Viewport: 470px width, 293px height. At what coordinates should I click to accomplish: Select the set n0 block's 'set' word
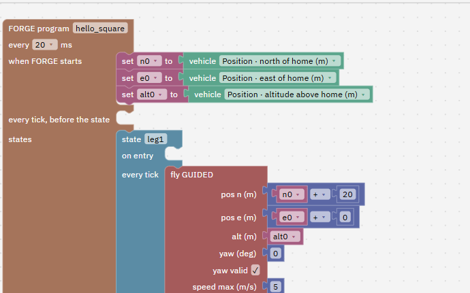pyautogui.click(x=127, y=61)
